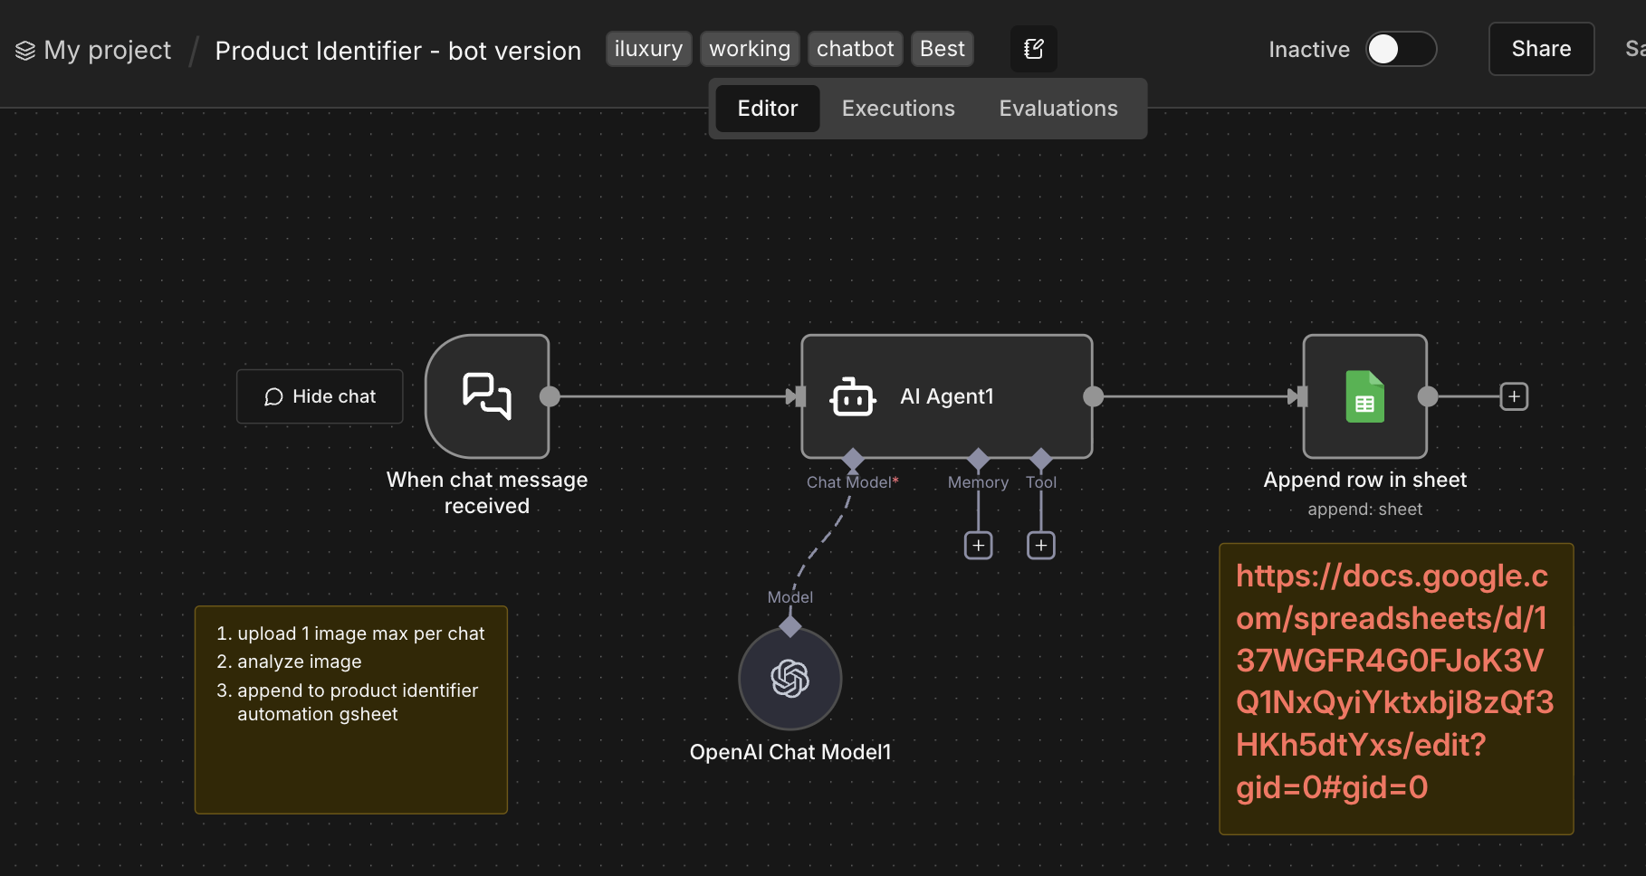Click the Share button
The height and width of the screenshot is (876, 1646).
tap(1541, 49)
